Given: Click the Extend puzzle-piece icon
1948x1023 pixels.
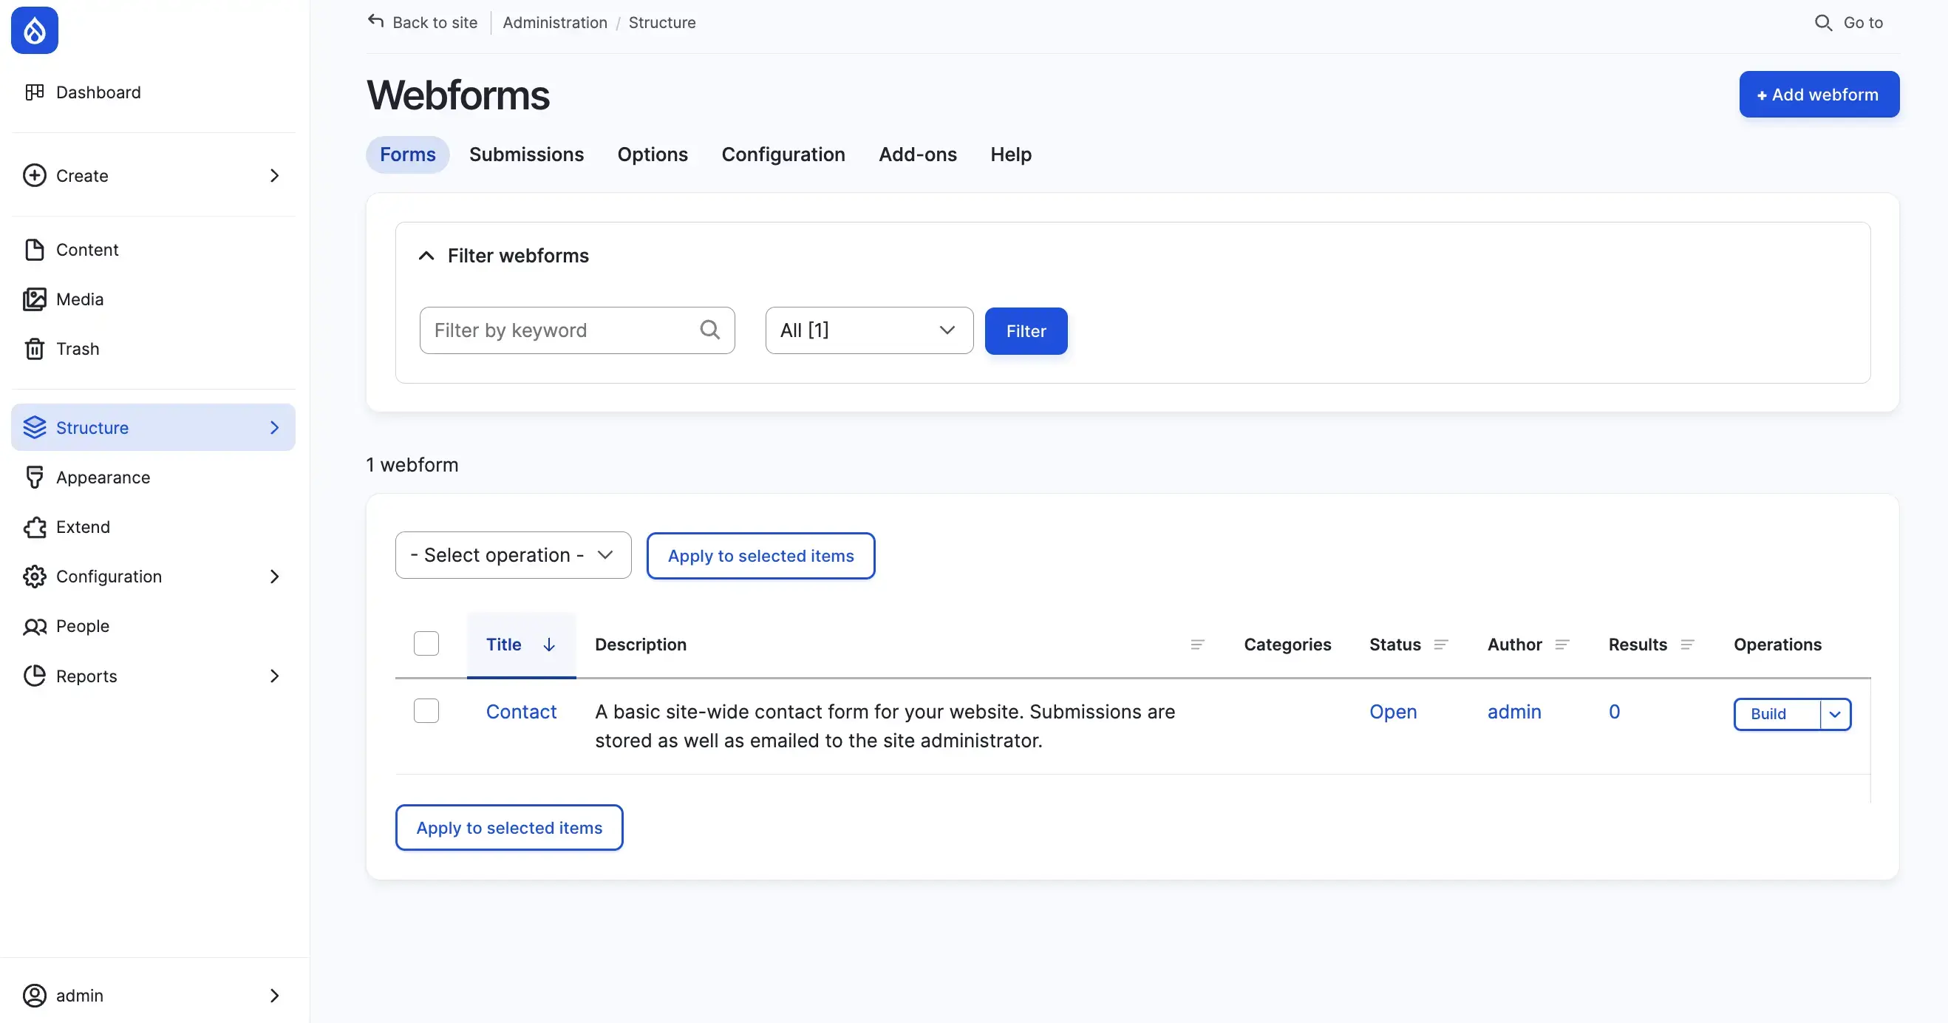Looking at the screenshot, I should click(x=34, y=527).
